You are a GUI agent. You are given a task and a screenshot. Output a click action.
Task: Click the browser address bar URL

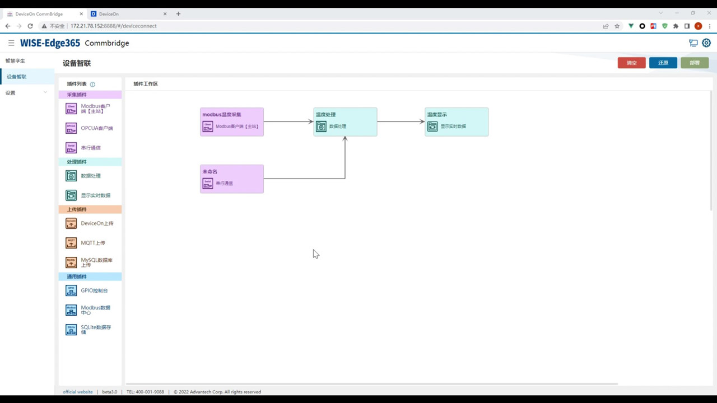click(114, 26)
